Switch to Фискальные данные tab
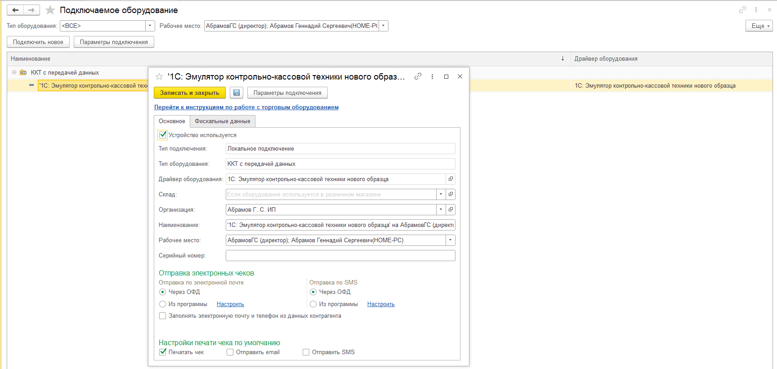Image resolution: width=777 pixels, height=369 pixels. (x=222, y=121)
